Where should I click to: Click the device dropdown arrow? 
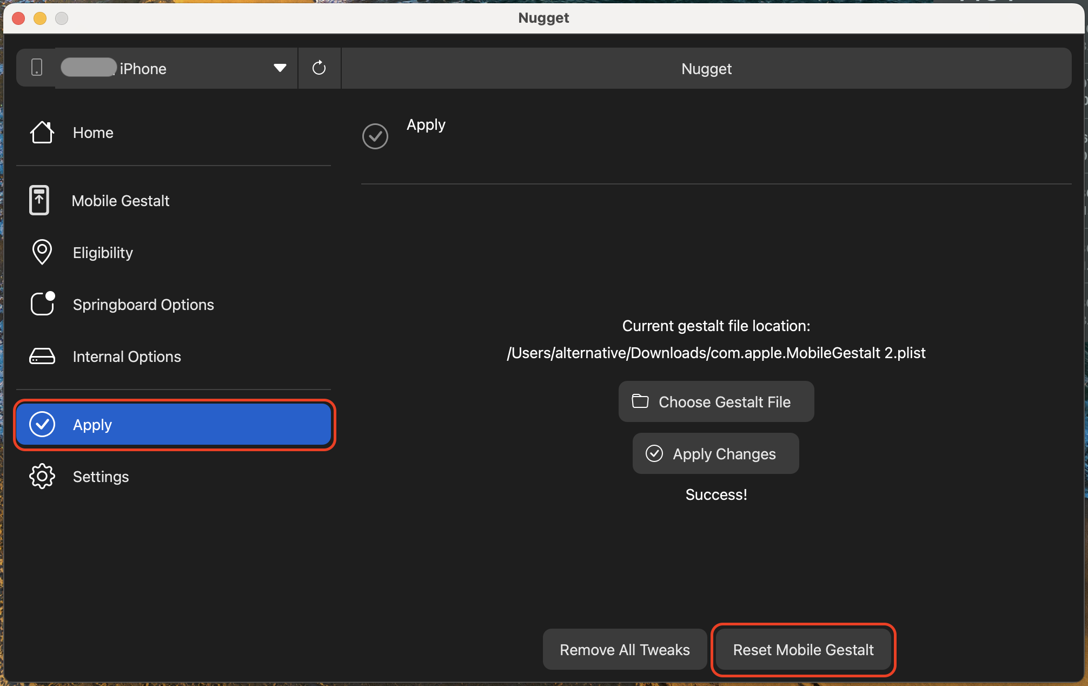tap(280, 68)
